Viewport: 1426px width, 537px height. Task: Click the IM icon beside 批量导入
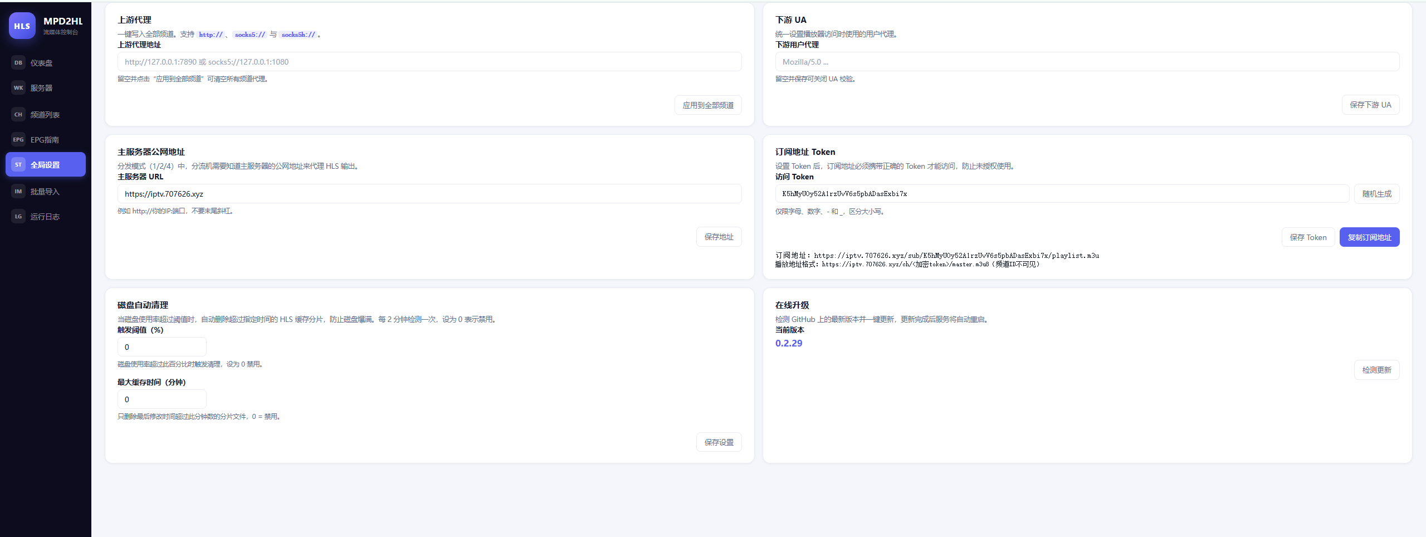[18, 192]
